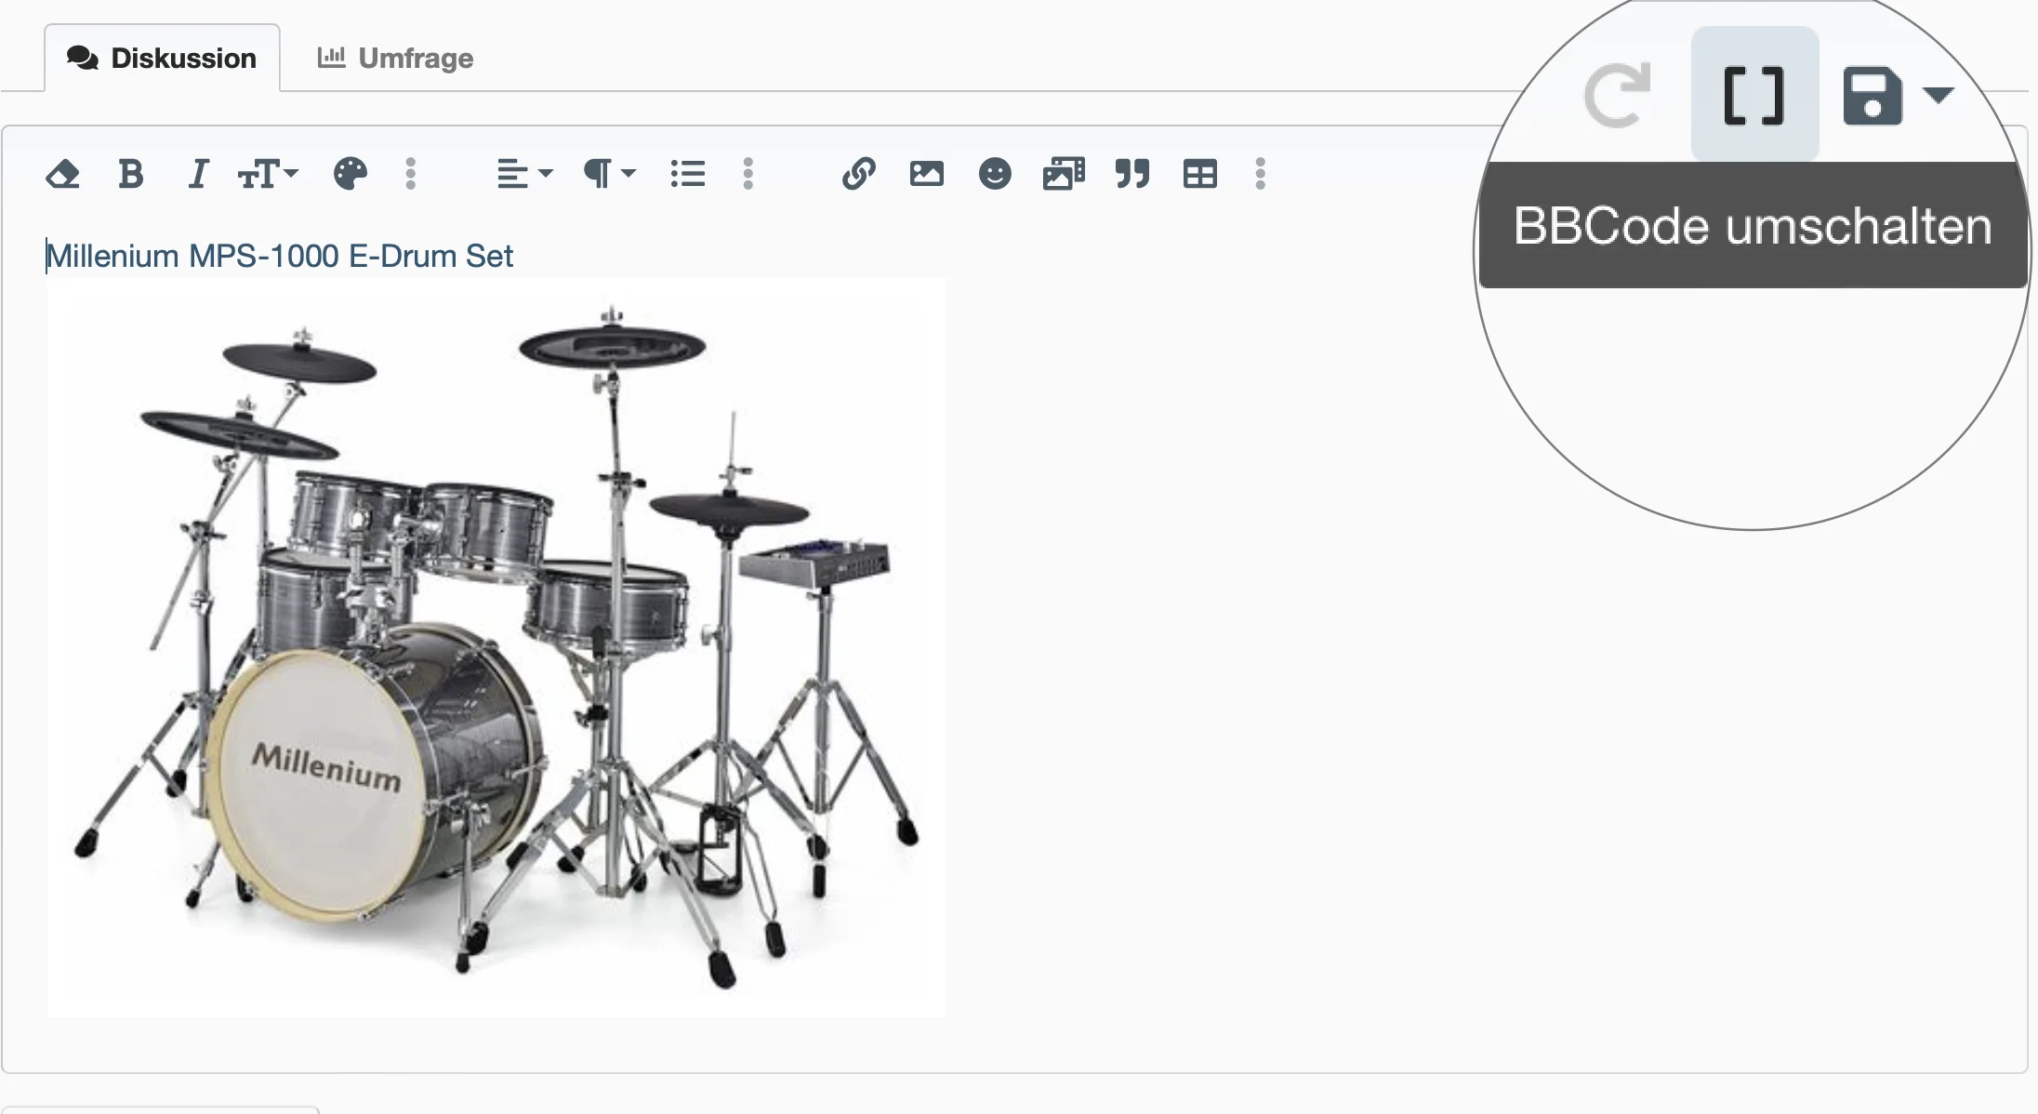Toggle italic text style
The height and width of the screenshot is (1114, 2038).
pos(198,174)
